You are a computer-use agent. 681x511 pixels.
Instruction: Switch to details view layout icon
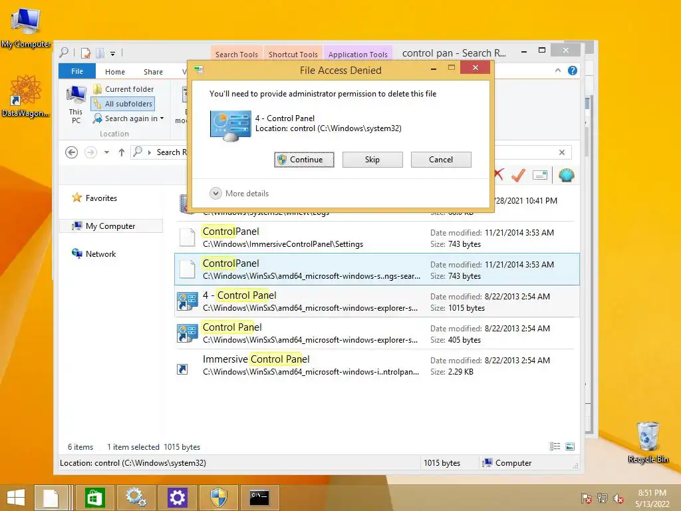click(x=555, y=446)
